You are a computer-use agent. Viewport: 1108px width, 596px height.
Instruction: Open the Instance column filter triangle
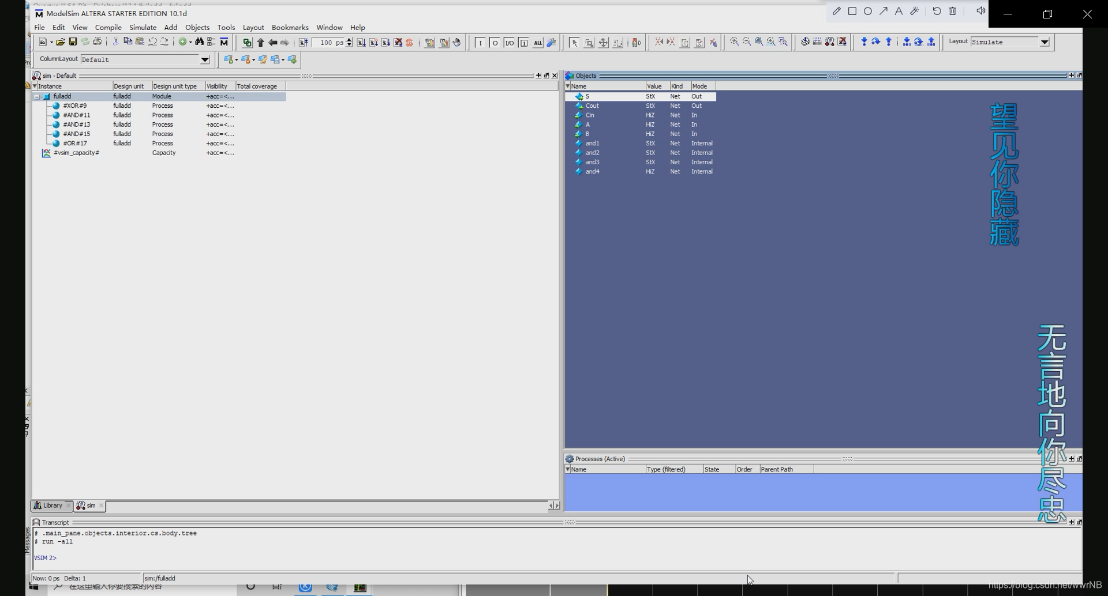[x=35, y=86]
